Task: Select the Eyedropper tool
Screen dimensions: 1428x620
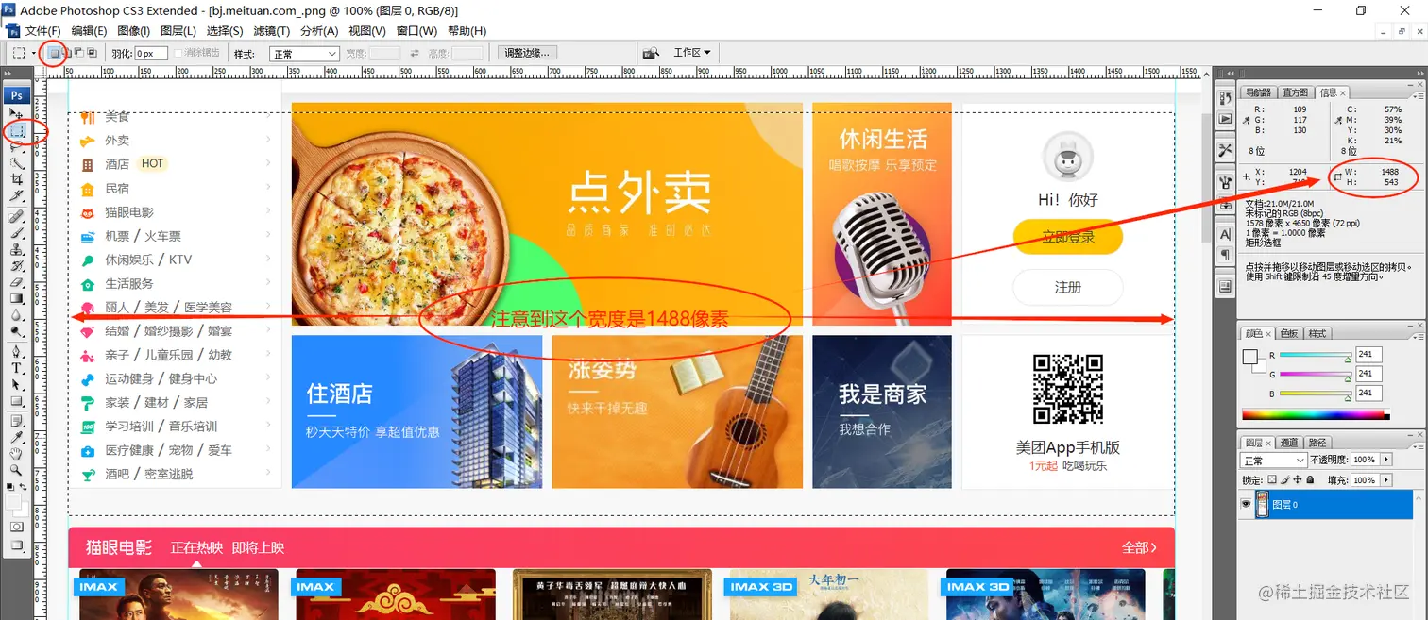Action: click(17, 437)
